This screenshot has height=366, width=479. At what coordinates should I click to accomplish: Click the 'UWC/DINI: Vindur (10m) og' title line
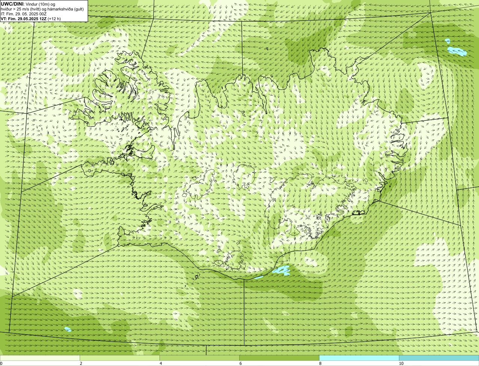click(x=28, y=4)
